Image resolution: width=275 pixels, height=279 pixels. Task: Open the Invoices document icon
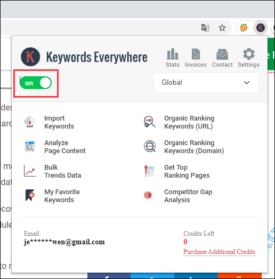tap(196, 54)
